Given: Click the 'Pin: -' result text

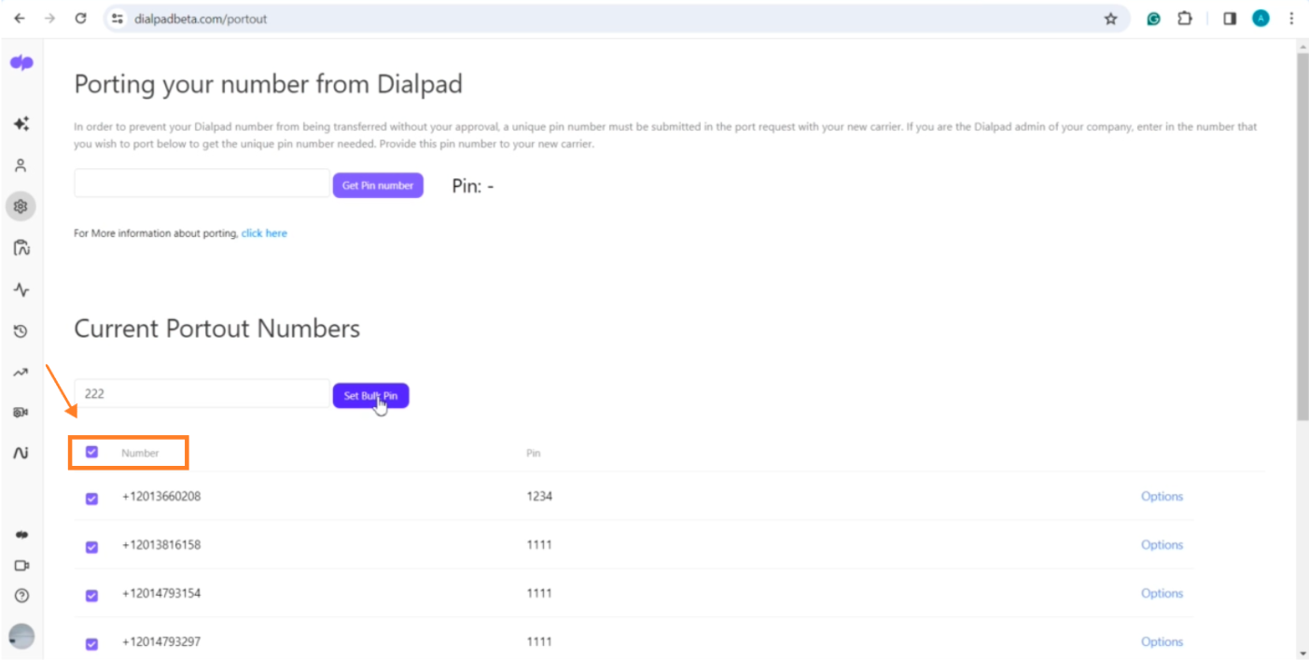Looking at the screenshot, I should 473,186.
